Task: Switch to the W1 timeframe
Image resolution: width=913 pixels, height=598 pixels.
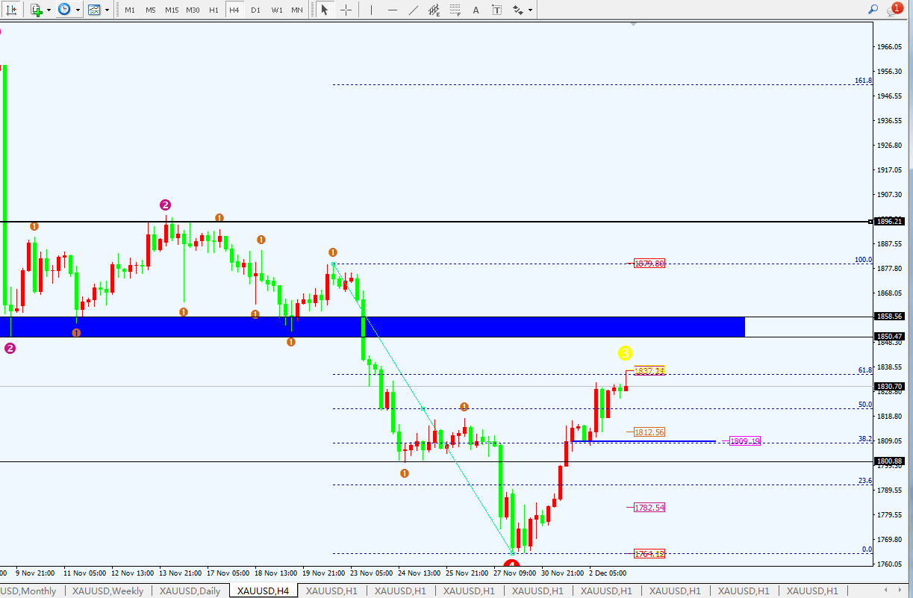Action: (276, 10)
